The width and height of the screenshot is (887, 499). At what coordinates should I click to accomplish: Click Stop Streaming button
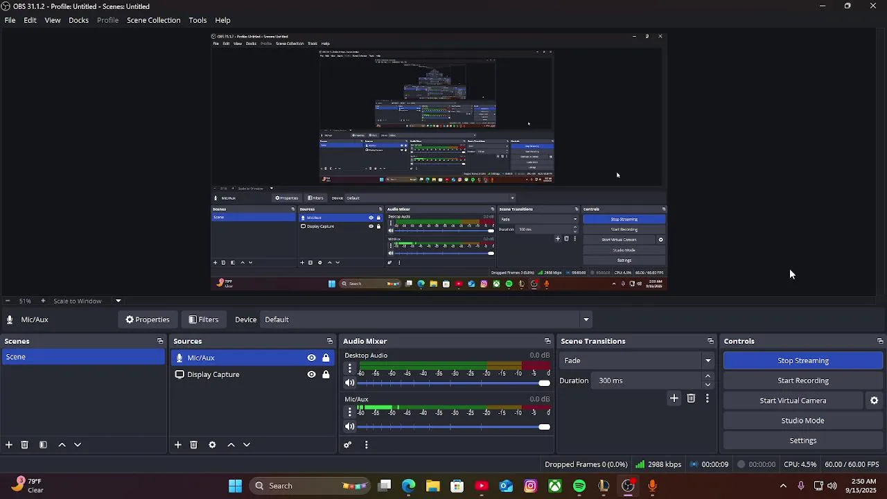pos(803,360)
